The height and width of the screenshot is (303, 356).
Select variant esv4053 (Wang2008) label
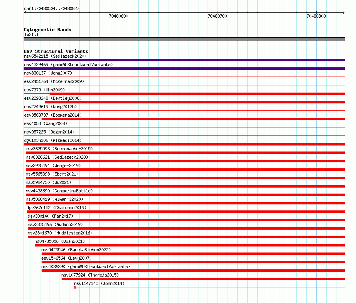pos(46,123)
